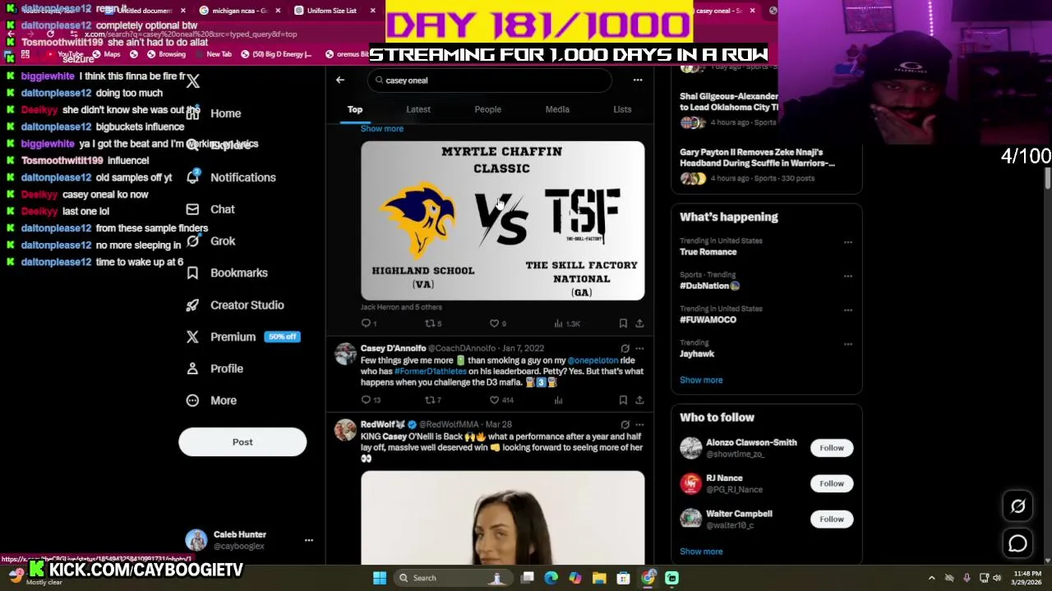The height and width of the screenshot is (591, 1052).
Task: Open the Bookmarks sidebar icon
Action: pyautogui.click(x=192, y=273)
